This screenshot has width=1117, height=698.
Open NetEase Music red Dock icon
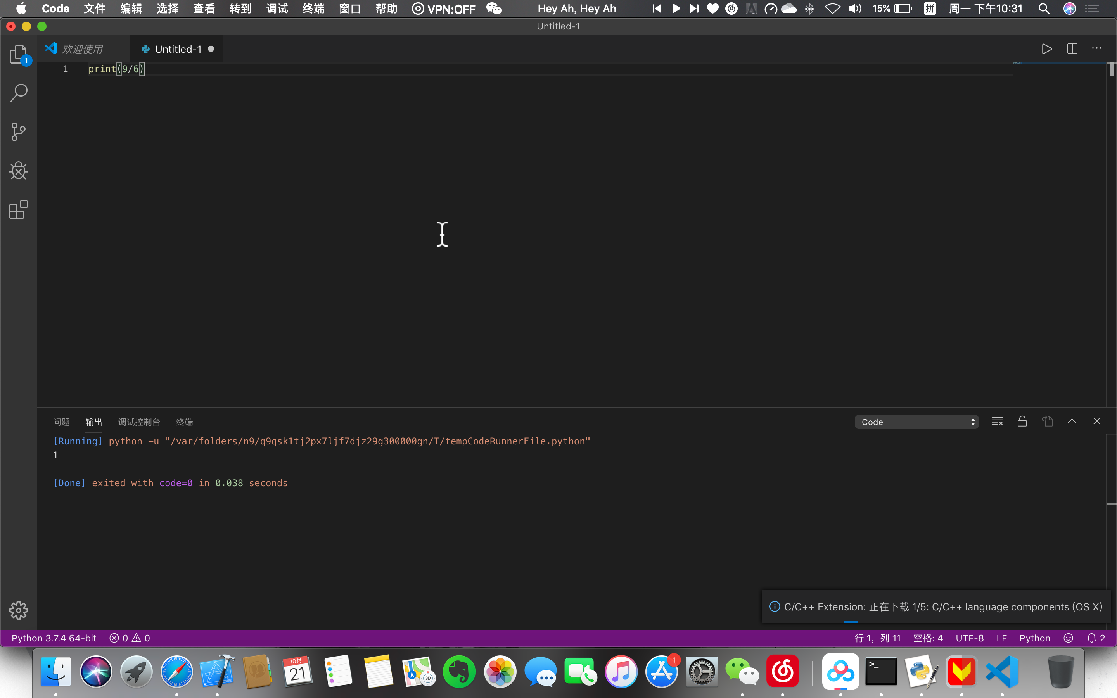point(783,671)
